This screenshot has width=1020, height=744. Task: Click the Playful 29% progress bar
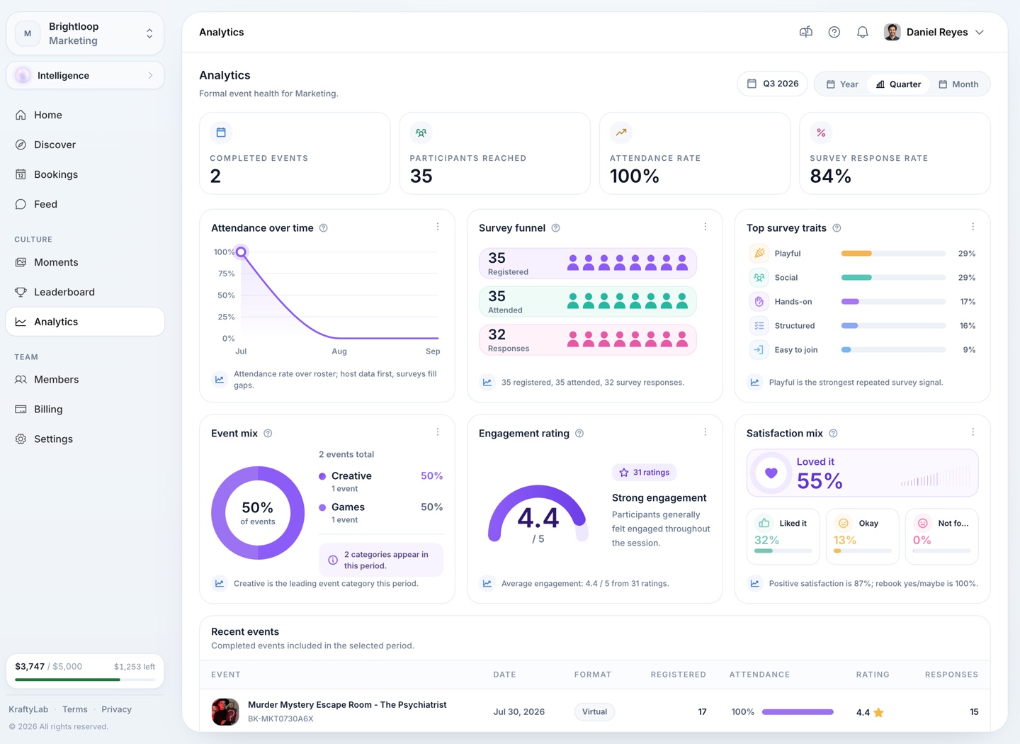click(893, 254)
